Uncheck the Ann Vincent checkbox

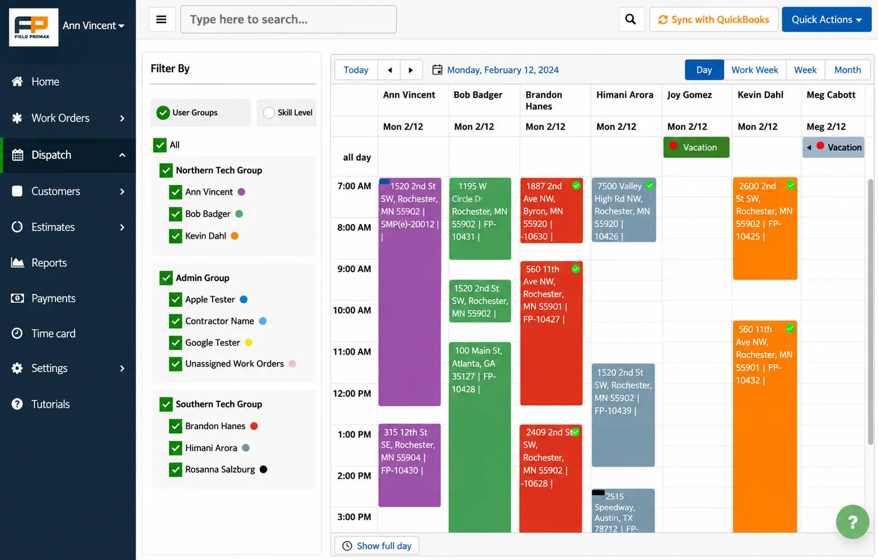(x=175, y=192)
